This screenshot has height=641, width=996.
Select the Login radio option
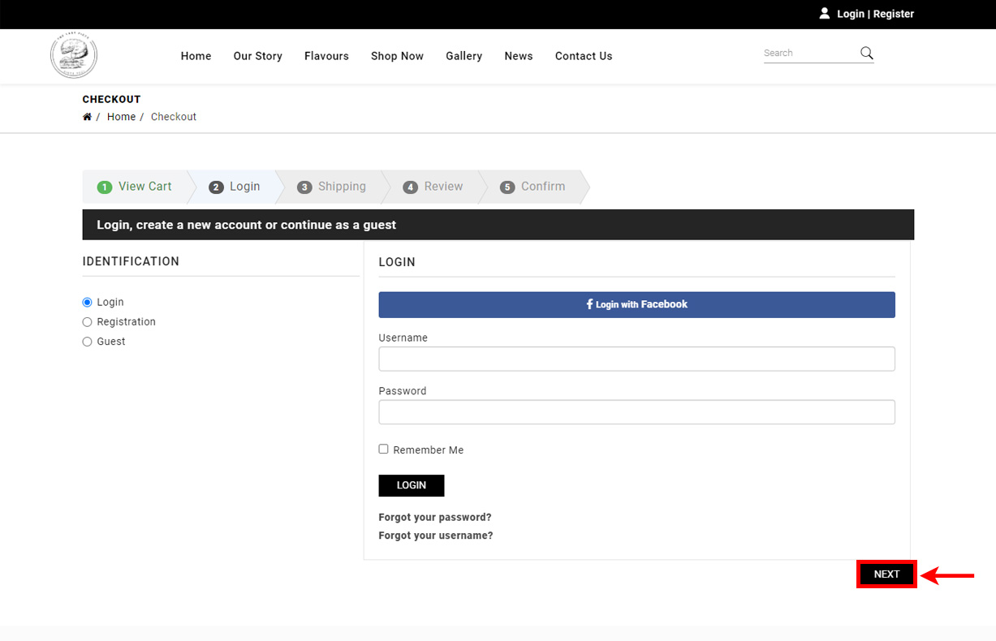coord(87,302)
